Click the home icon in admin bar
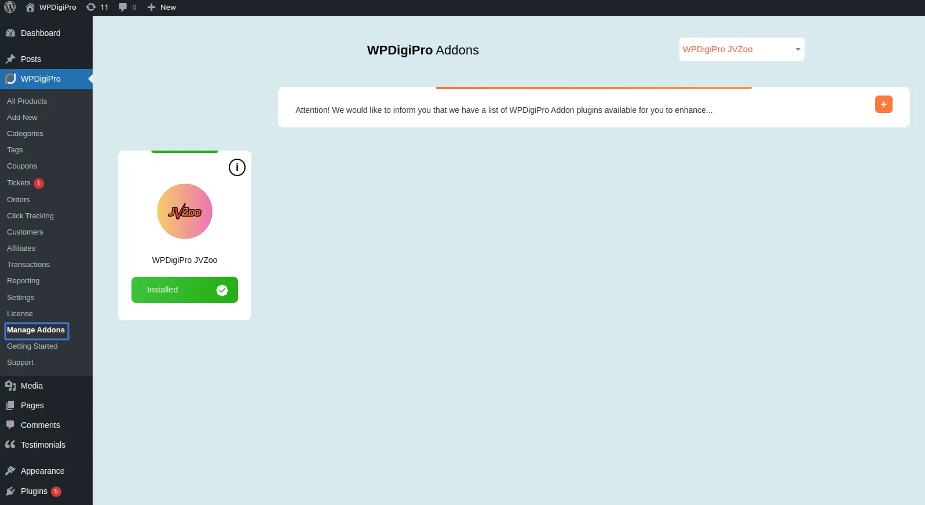925x505 pixels. [x=30, y=7]
